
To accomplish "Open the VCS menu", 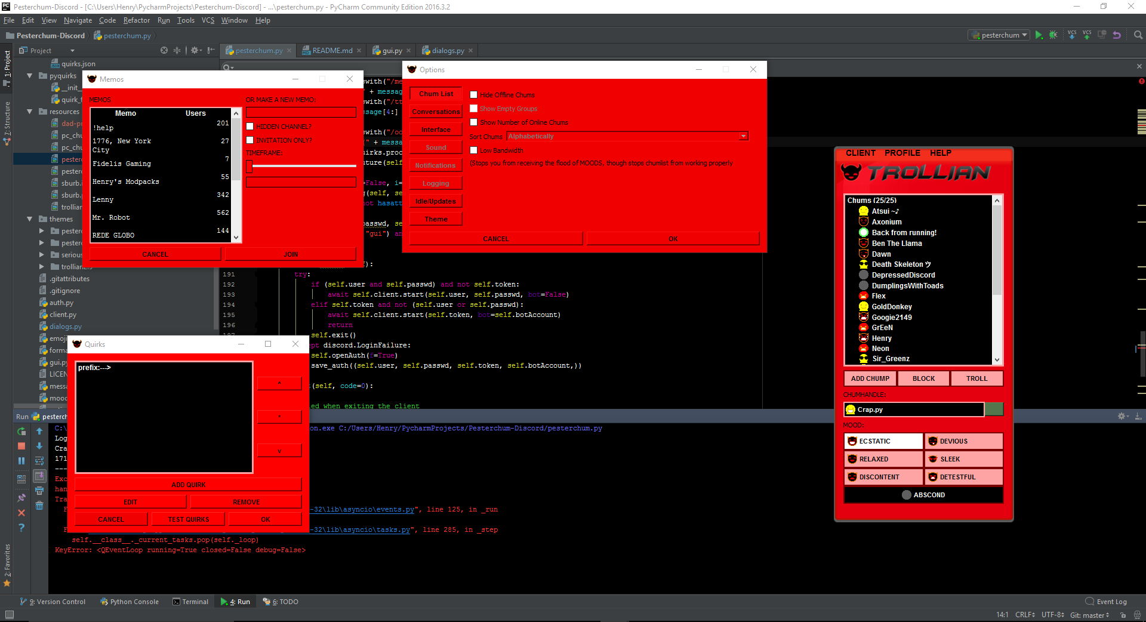I will (208, 20).
